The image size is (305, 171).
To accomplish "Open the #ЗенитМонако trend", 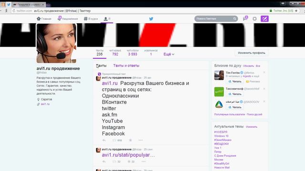I will [x=223, y=140].
